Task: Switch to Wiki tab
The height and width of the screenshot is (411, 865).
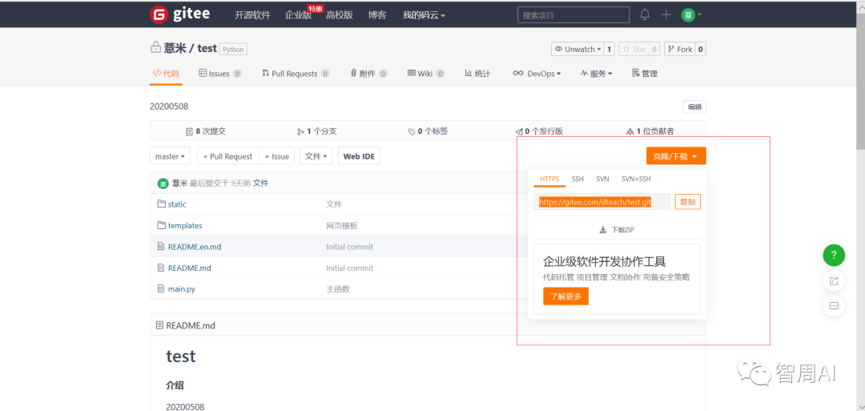Action: (x=426, y=74)
